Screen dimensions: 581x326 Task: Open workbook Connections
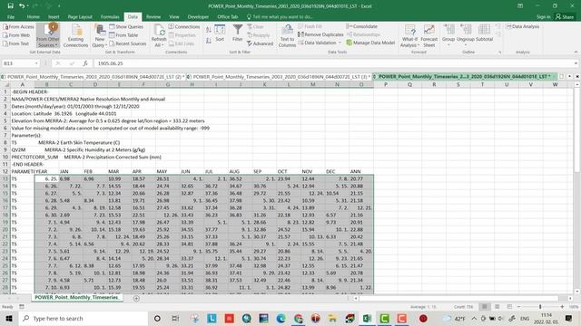point(184,26)
